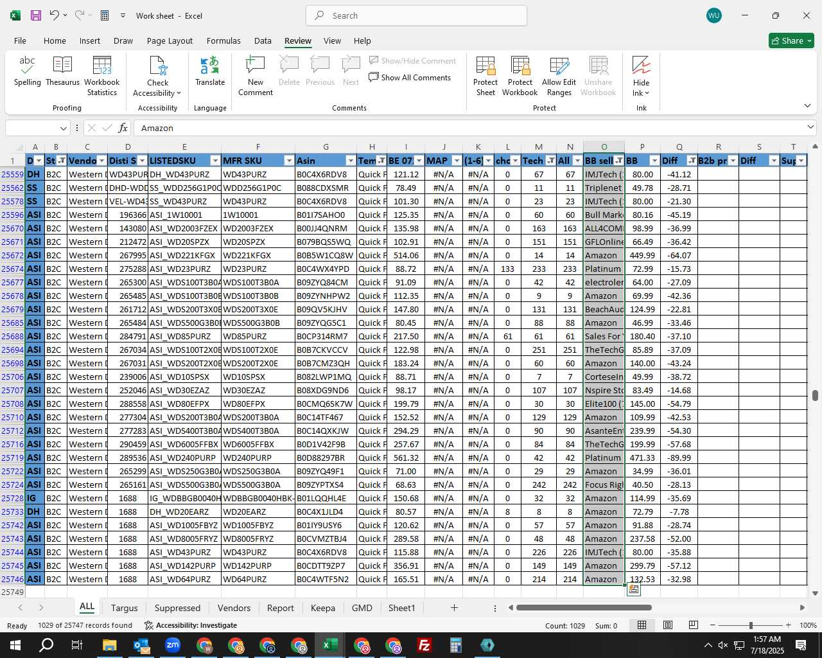
Task: Switch to the Formulas ribbon tab
Action: [223, 40]
